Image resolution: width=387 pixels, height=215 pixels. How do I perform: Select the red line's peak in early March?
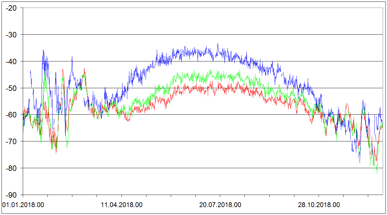[84, 69]
